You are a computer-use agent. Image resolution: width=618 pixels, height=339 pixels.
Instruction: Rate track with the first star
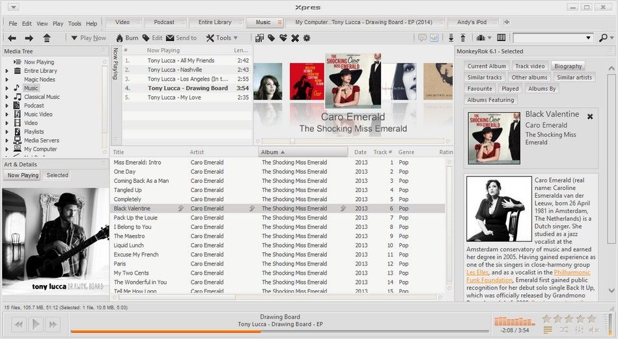[546, 319]
